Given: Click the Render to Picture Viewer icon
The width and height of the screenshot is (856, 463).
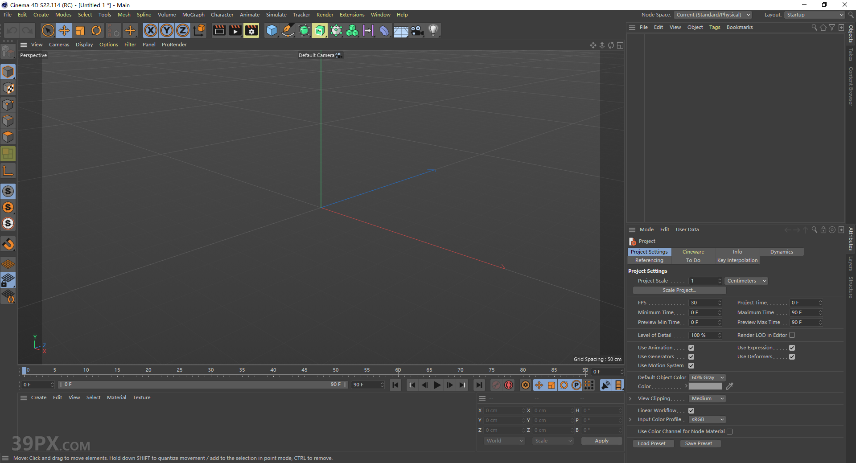Looking at the screenshot, I should pyautogui.click(x=235, y=30).
